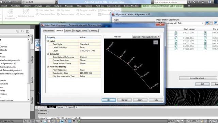Click the Edit Label Group ribbon icon
Image resolution: width=218 pixels, height=123 pixels.
pyautogui.click(x=26, y=11)
